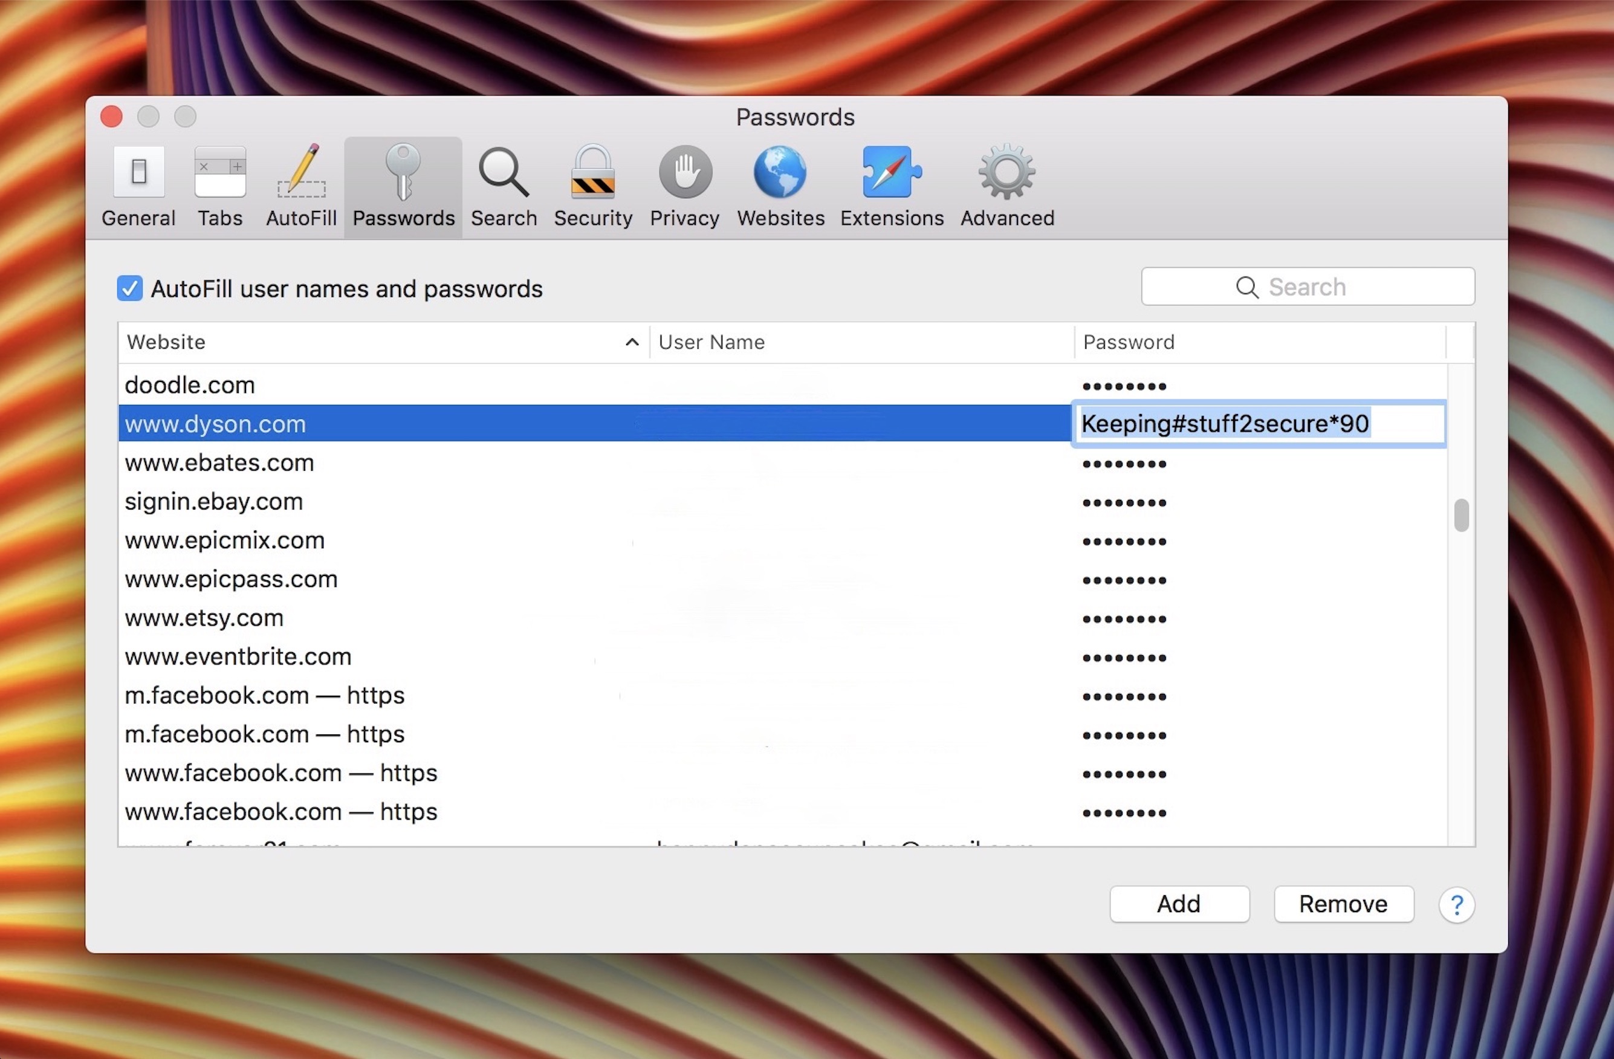Click the Search passwords input field

pyautogui.click(x=1308, y=287)
